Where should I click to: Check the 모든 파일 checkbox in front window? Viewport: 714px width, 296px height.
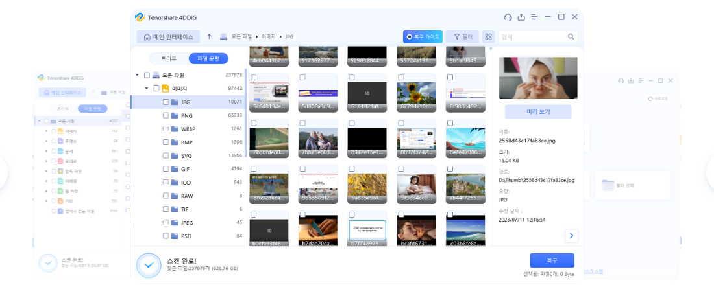point(147,75)
